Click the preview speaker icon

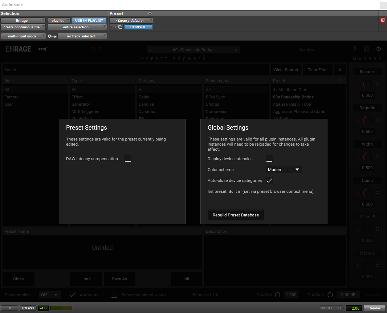9,308
